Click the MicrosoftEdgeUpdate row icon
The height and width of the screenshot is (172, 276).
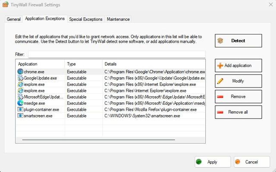point(20,97)
